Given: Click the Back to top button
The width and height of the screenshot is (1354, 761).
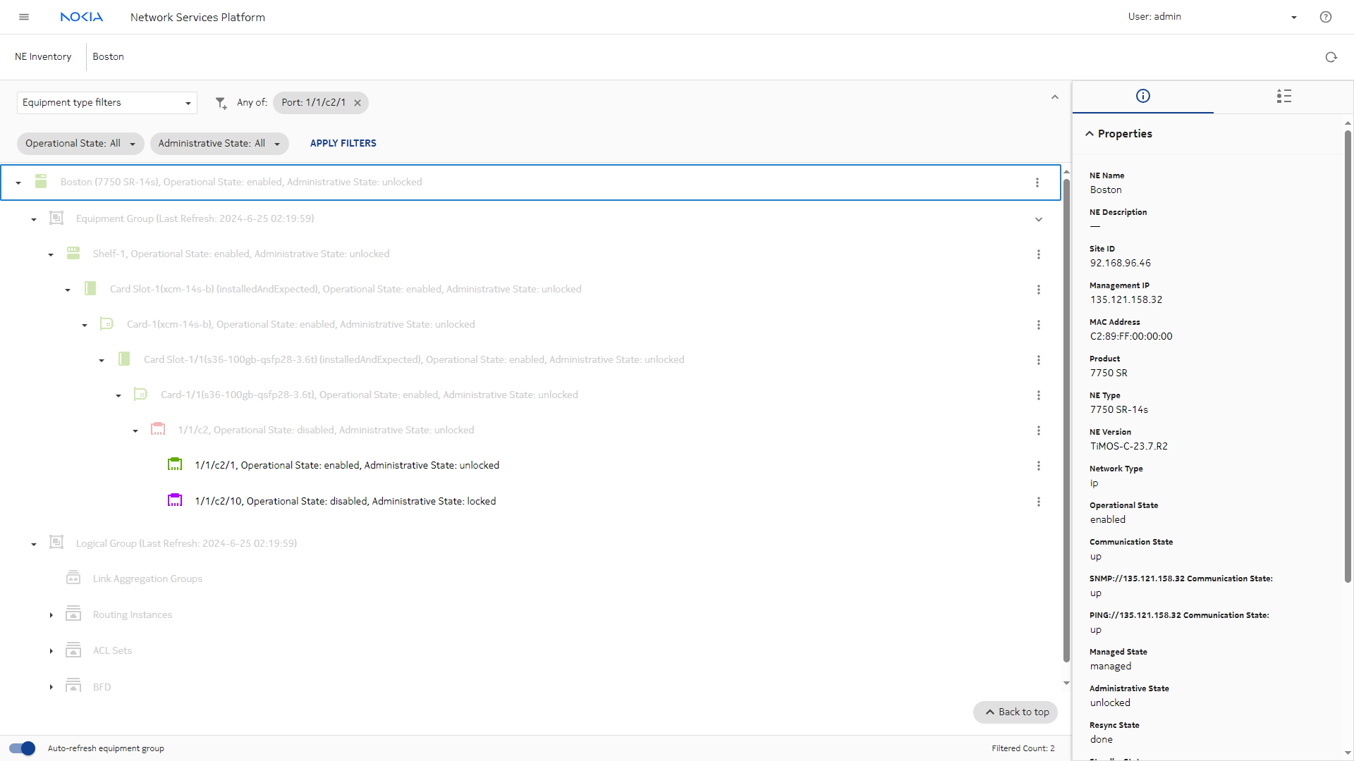Looking at the screenshot, I should coord(1015,712).
